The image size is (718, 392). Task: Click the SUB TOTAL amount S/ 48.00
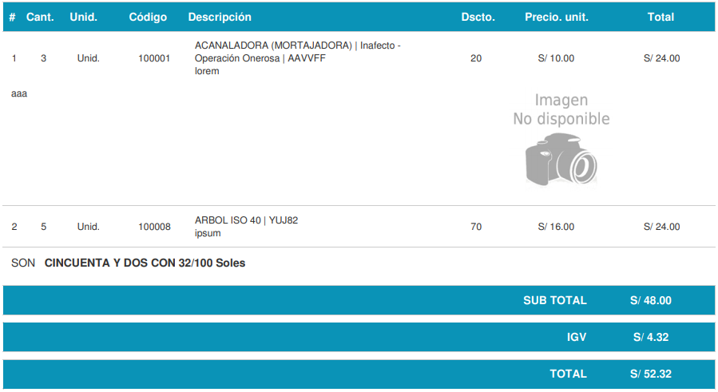point(650,301)
